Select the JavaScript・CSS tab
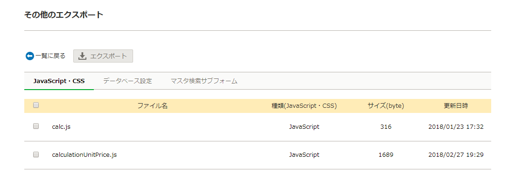 pos(59,81)
